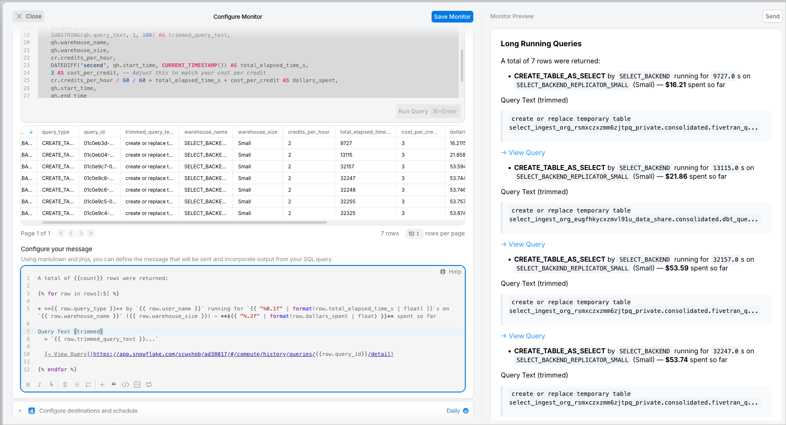Sort by credits_per_hour column header
This screenshot has width=786, height=425.
tap(309, 132)
